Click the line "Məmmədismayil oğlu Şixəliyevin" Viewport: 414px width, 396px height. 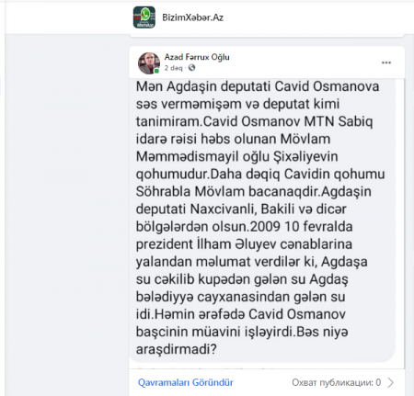coord(236,157)
